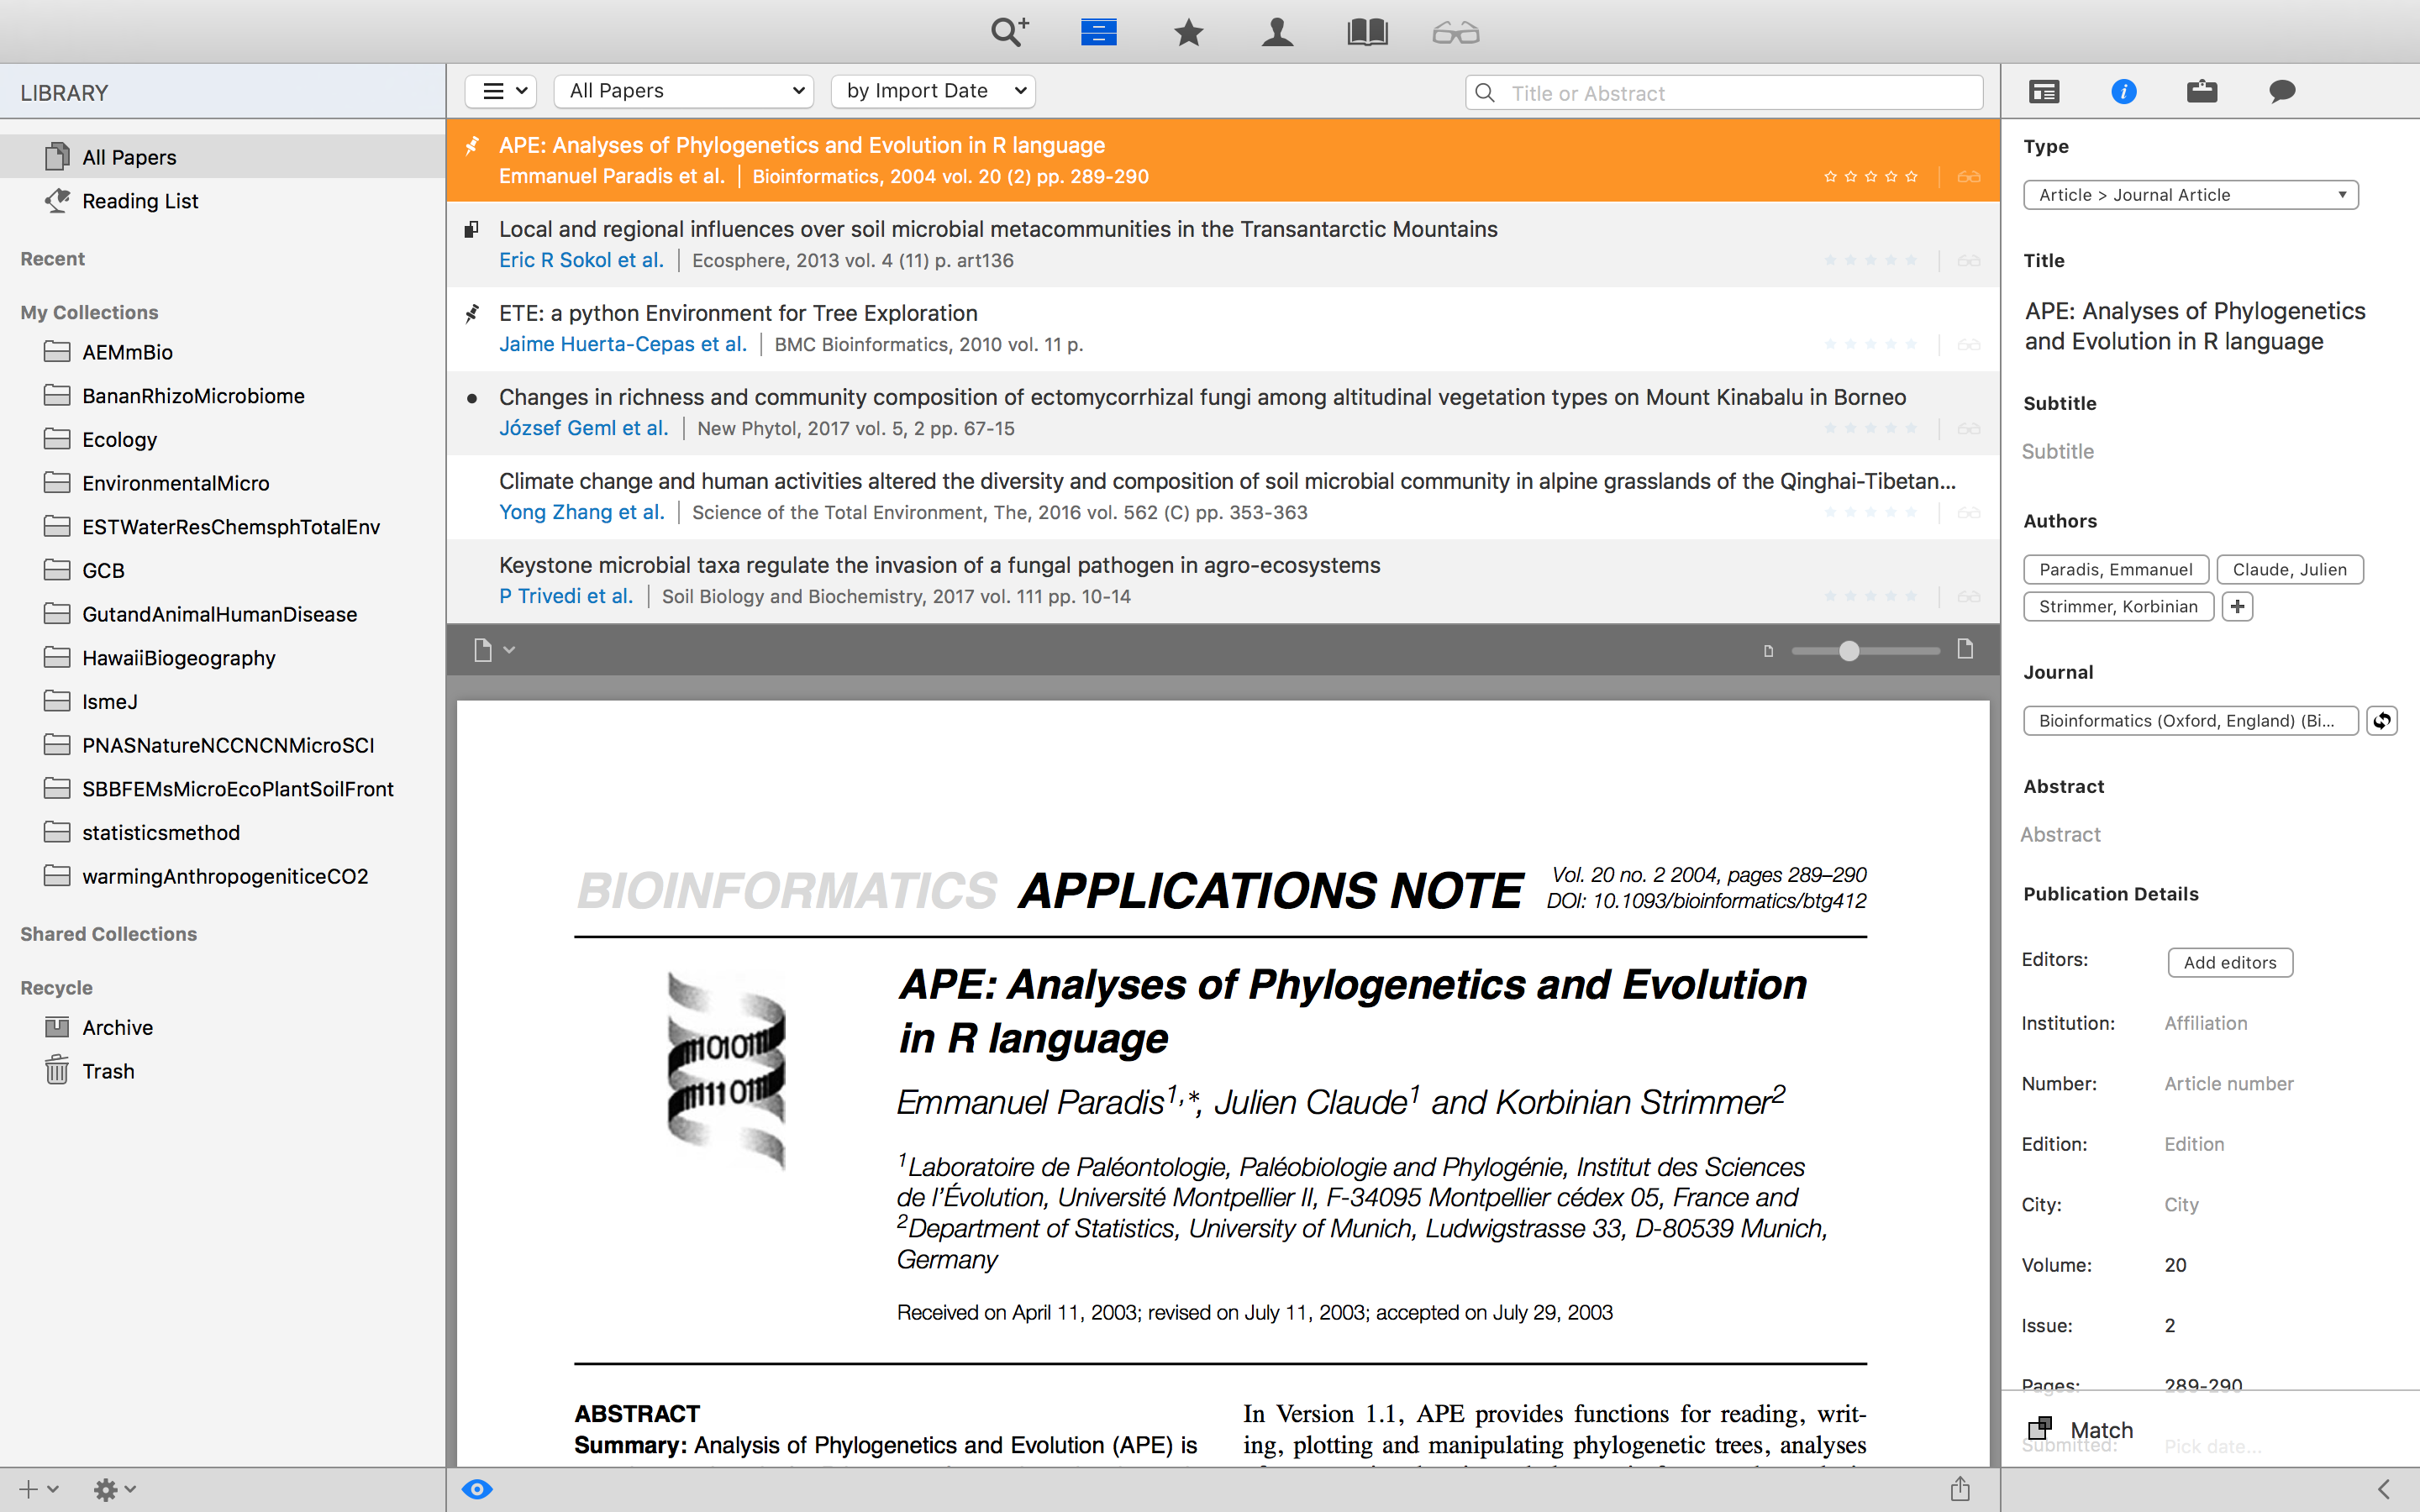Click the Match button in inspector
2420x1512 pixels.
[x=2081, y=1429]
